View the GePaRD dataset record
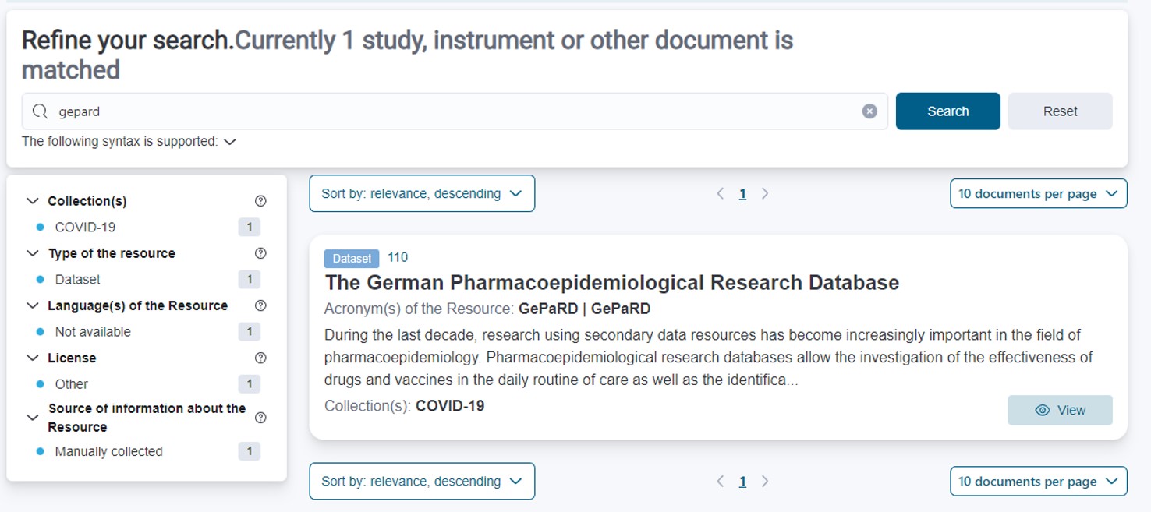The image size is (1151, 512). 1060,410
